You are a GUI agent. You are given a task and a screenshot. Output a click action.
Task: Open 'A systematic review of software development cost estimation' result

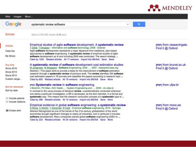76,65
